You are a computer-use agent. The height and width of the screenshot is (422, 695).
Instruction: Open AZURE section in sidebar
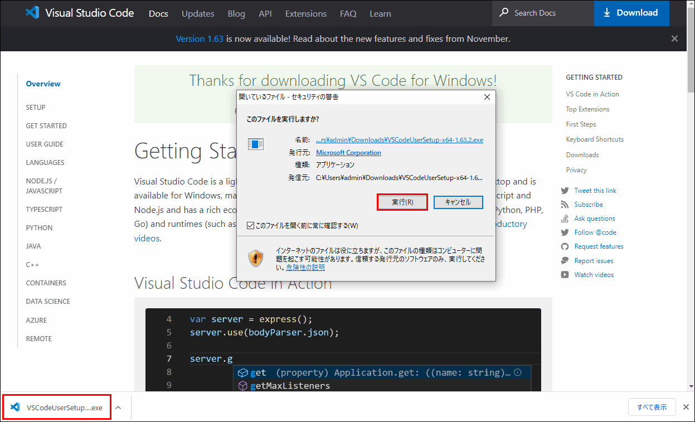coord(36,320)
